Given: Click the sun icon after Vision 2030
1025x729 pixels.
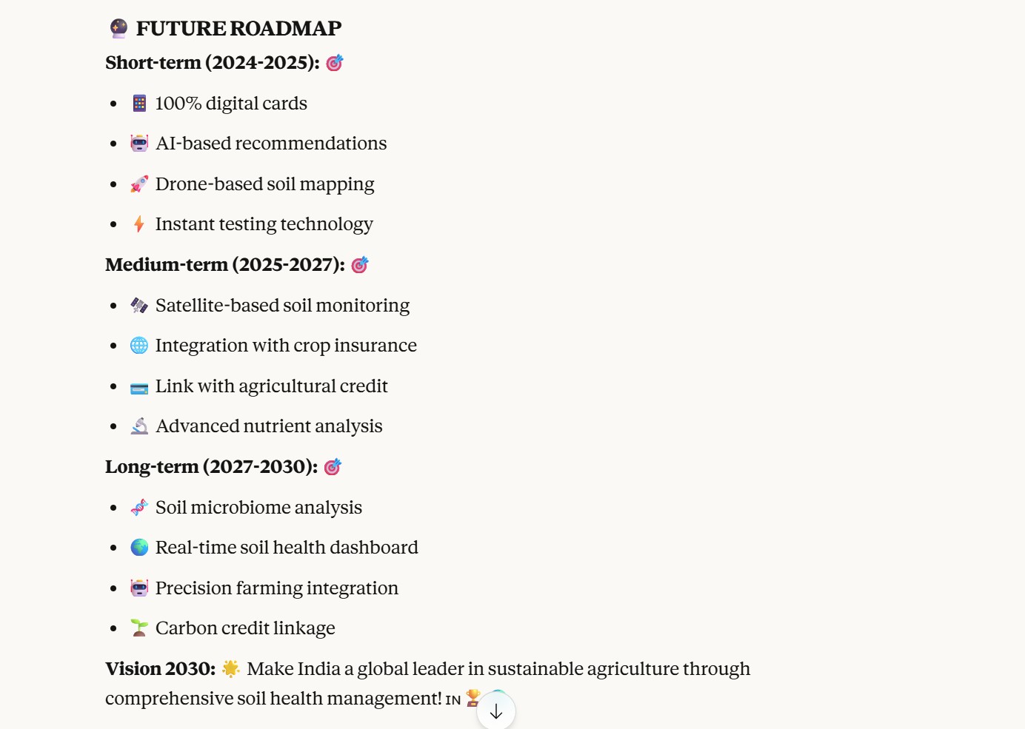Looking at the screenshot, I should tap(231, 669).
